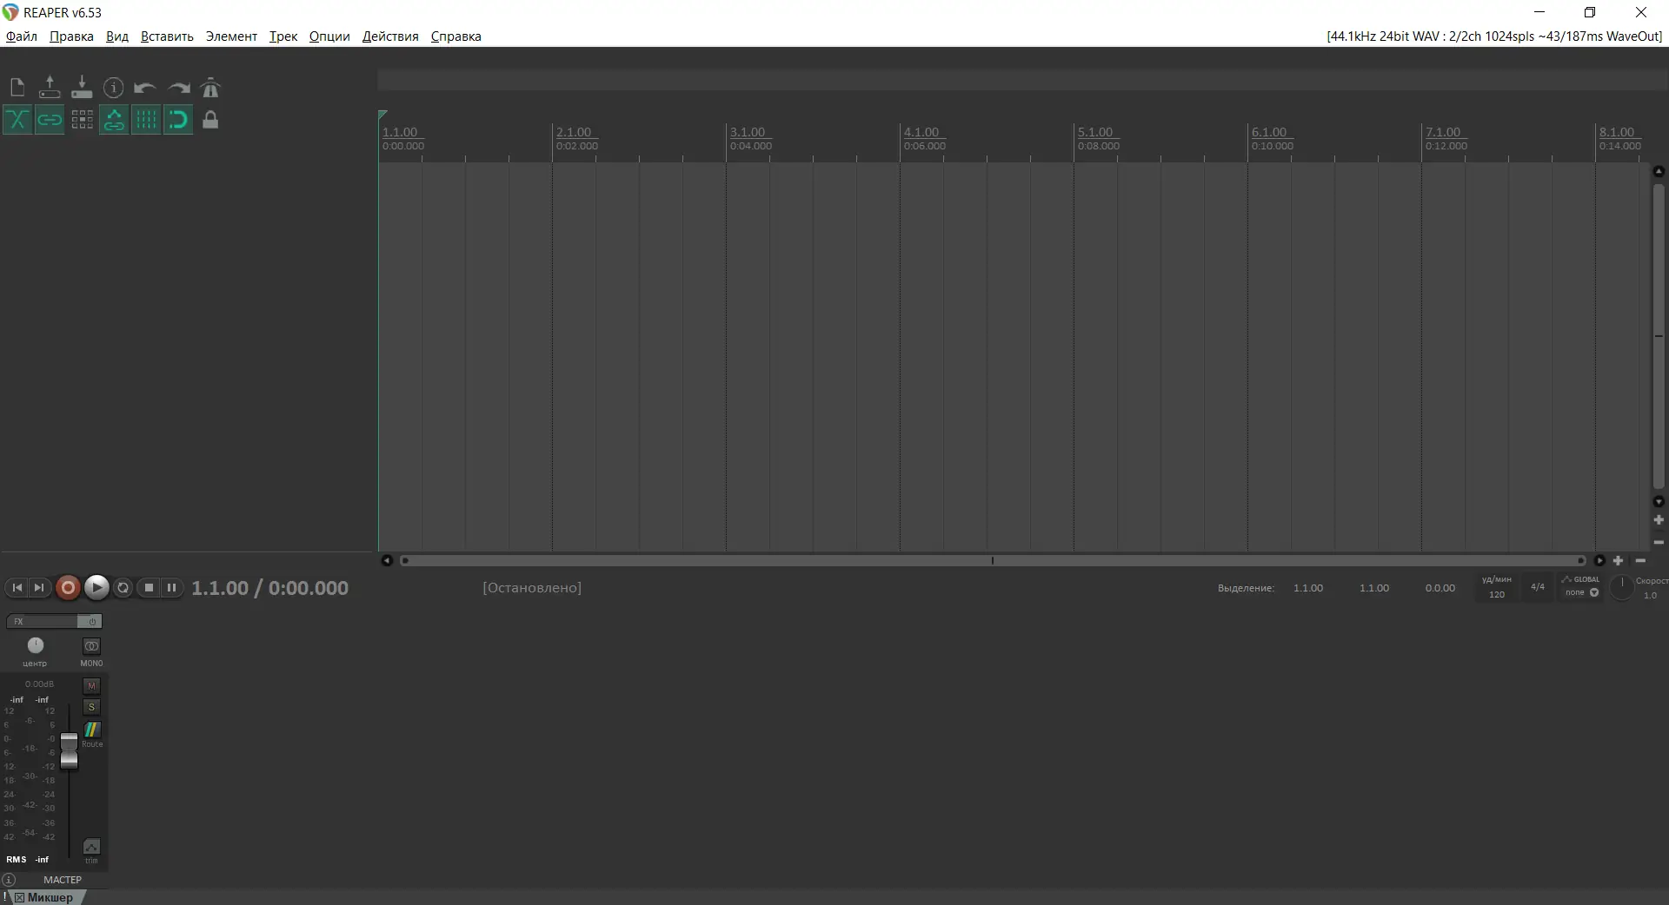Go to end of project button

coord(38,588)
